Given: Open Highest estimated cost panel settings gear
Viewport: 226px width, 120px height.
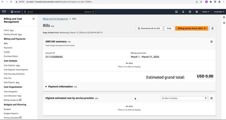Looking at the screenshot, I should (211, 98).
